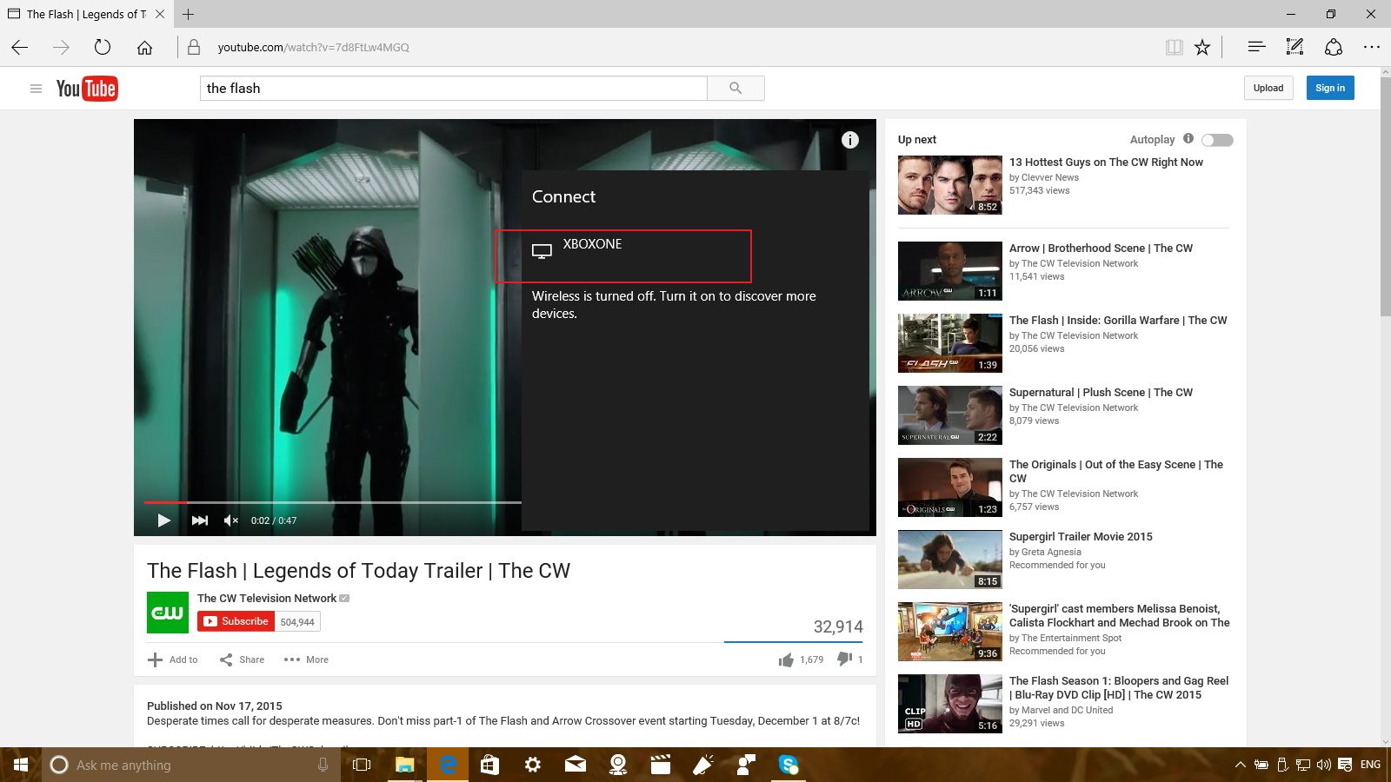Open Supernatural Plush Scene video
Viewport: 1391px width, 782px height.
click(1101, 392)
